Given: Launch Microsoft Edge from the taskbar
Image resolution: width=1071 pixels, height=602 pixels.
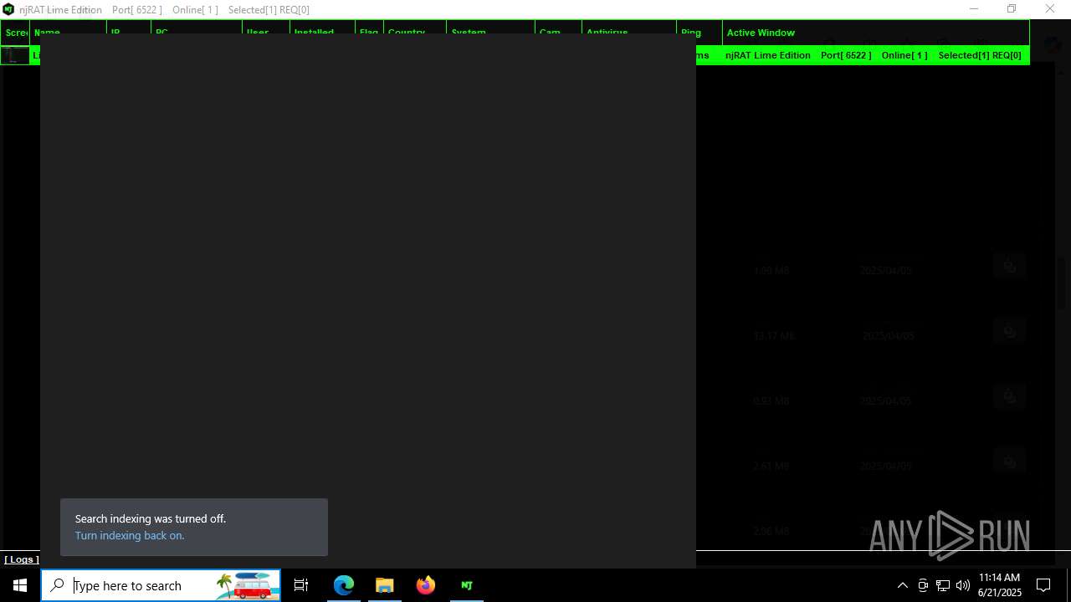Looking at the screenshot, I should 344,585.
